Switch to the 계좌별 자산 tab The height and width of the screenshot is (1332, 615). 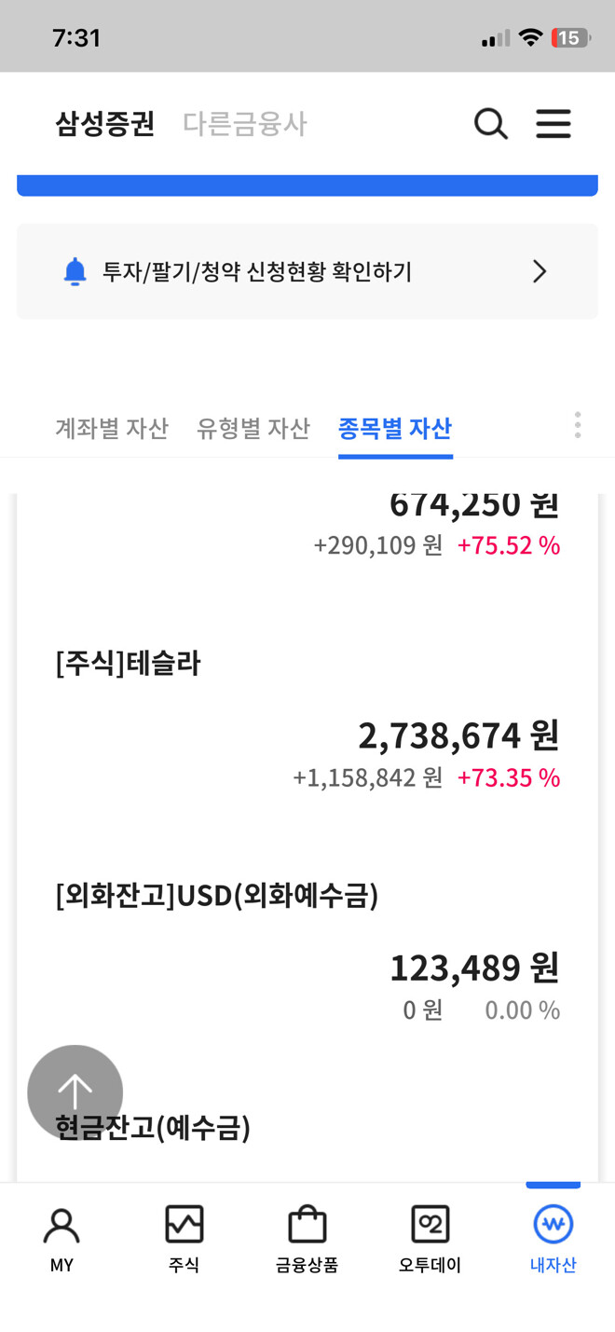pos(111,429)
